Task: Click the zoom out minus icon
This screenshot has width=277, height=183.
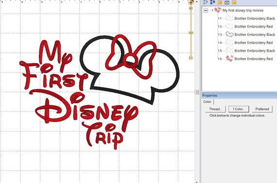Action: tap(190, 58)
